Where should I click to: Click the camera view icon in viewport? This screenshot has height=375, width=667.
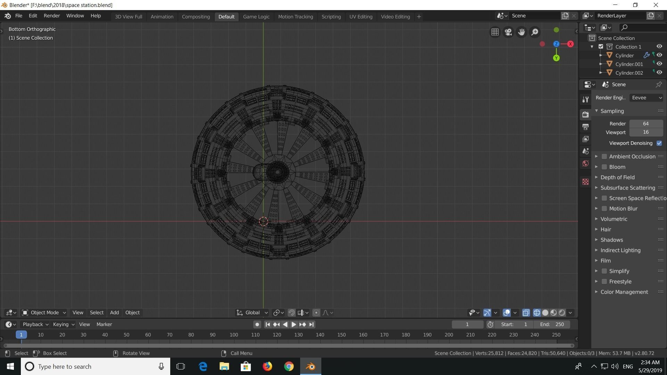click(508, 32)
